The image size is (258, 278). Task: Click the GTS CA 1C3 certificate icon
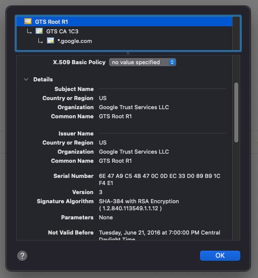pyautogui.click(x=39, y=31)
